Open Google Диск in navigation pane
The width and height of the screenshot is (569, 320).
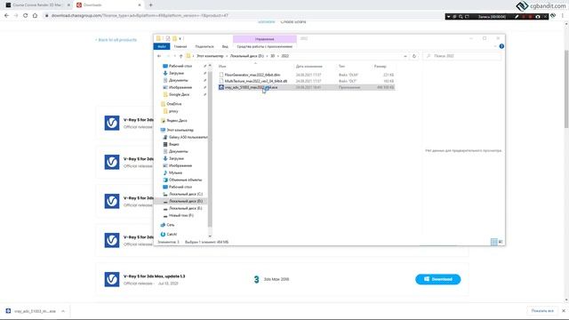pyautogui.click(x=179, y=94)
